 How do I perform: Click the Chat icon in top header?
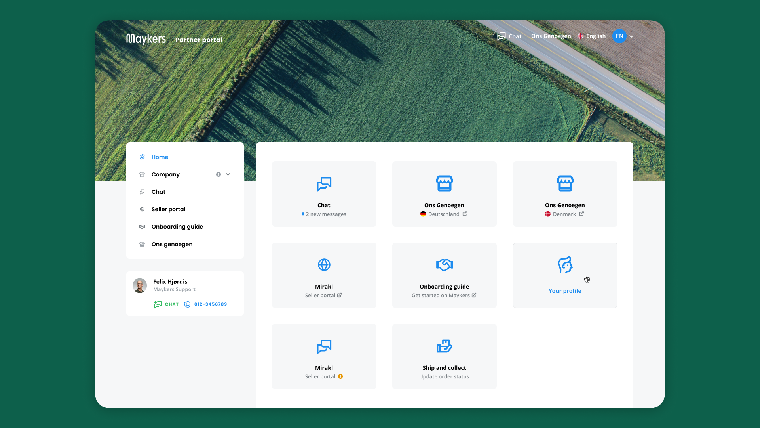point(502,36)
